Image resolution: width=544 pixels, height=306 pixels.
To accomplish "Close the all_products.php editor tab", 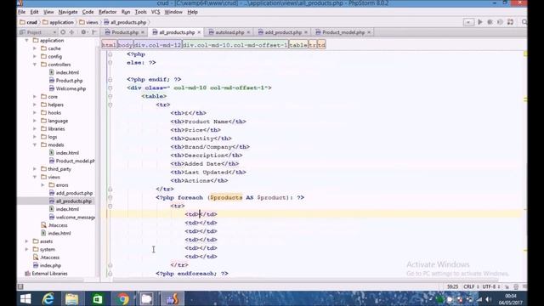I will pyautogui.click(x=199, y=32).
